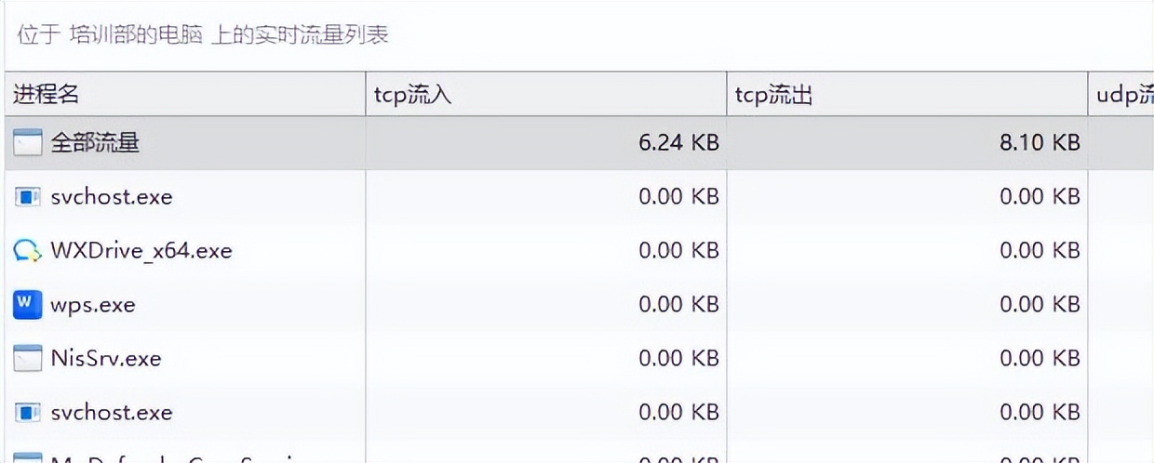1154x463 pixels.
Task: Click the WXDrive_x64.exe cloud icon
Action: tap(27, 250)
